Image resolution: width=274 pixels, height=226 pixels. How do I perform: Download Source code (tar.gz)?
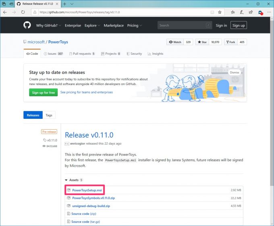tap(85, 222)
